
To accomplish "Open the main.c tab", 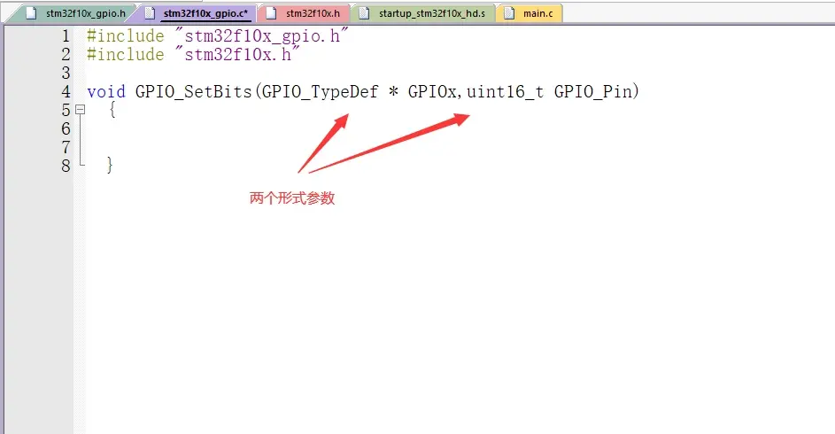I will (x=530, y=13).
